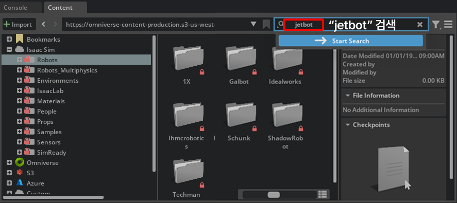Expand the Azure tree node
The width and height of the screenshot is (457, 203).
click(x=9, y=183)
